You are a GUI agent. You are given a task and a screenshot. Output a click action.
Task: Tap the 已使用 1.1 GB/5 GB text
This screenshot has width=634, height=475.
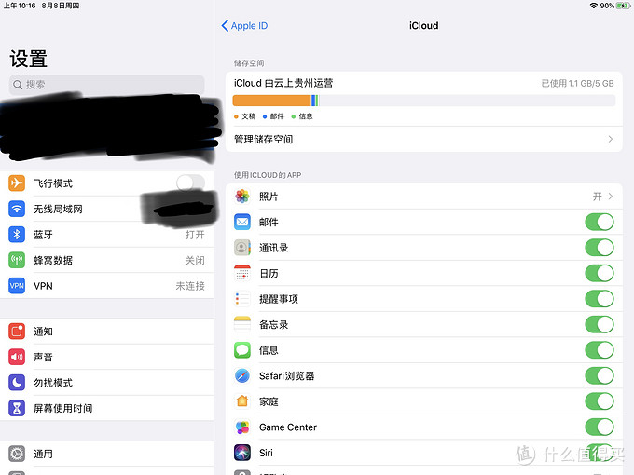point(577,83)
